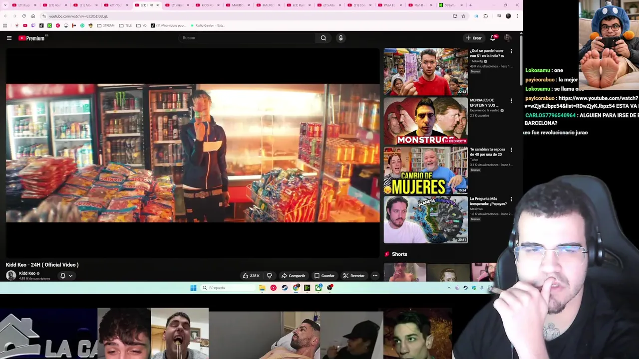Show hidden system tray icons chevron
Image resolution: width=639 pixels, height=359 pixels.
[x=449, y=288]
